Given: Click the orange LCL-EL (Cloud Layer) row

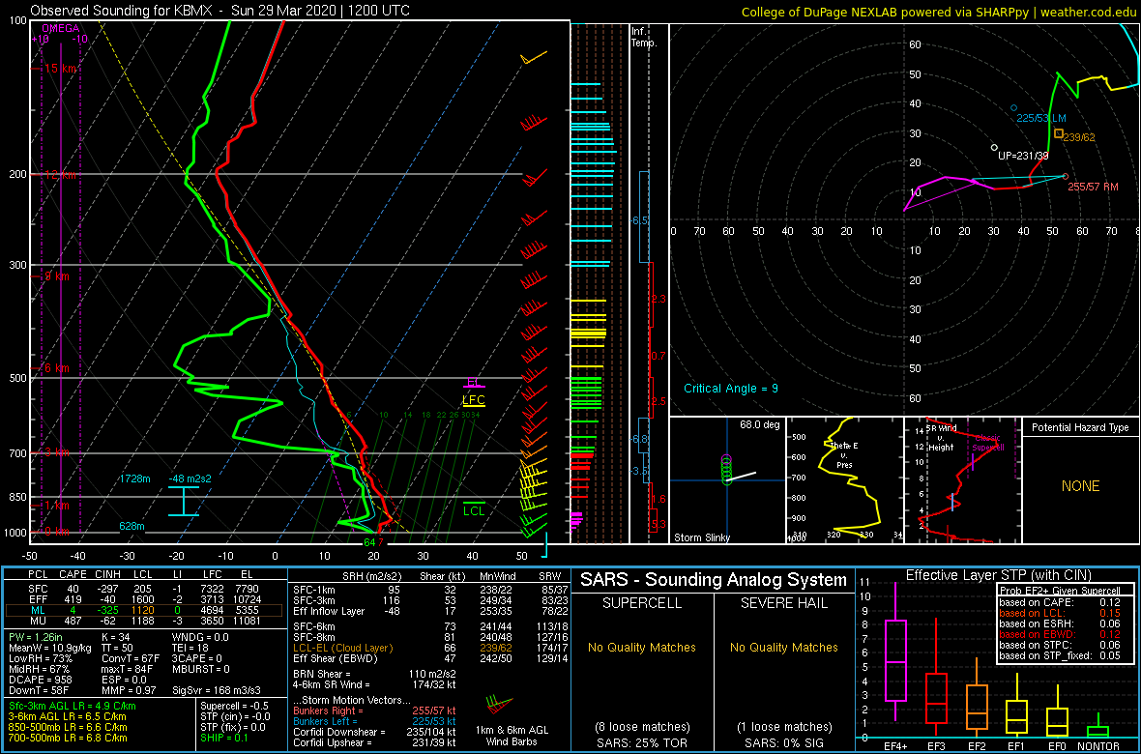Looking at the screenshot, I should (429, 648).
